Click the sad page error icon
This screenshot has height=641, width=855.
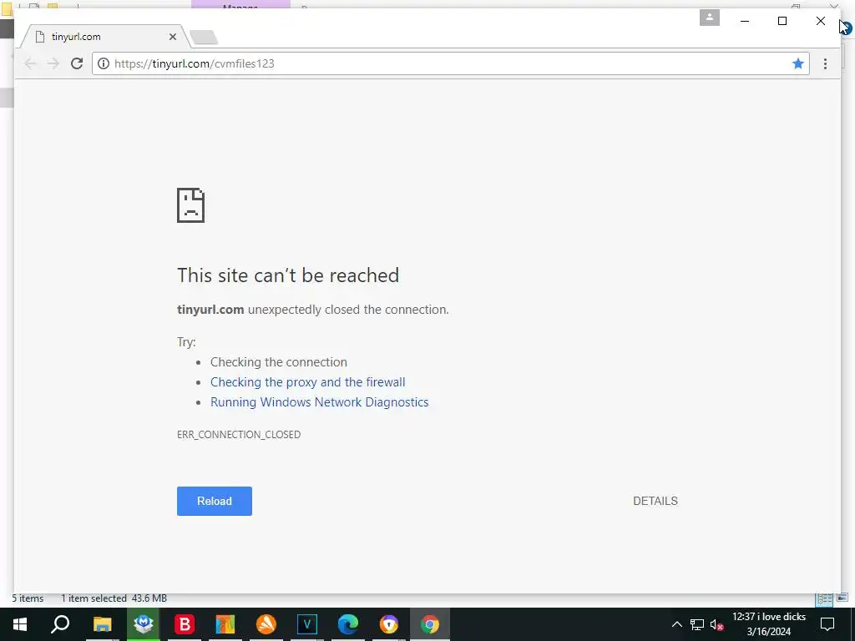tap(191, 205)
